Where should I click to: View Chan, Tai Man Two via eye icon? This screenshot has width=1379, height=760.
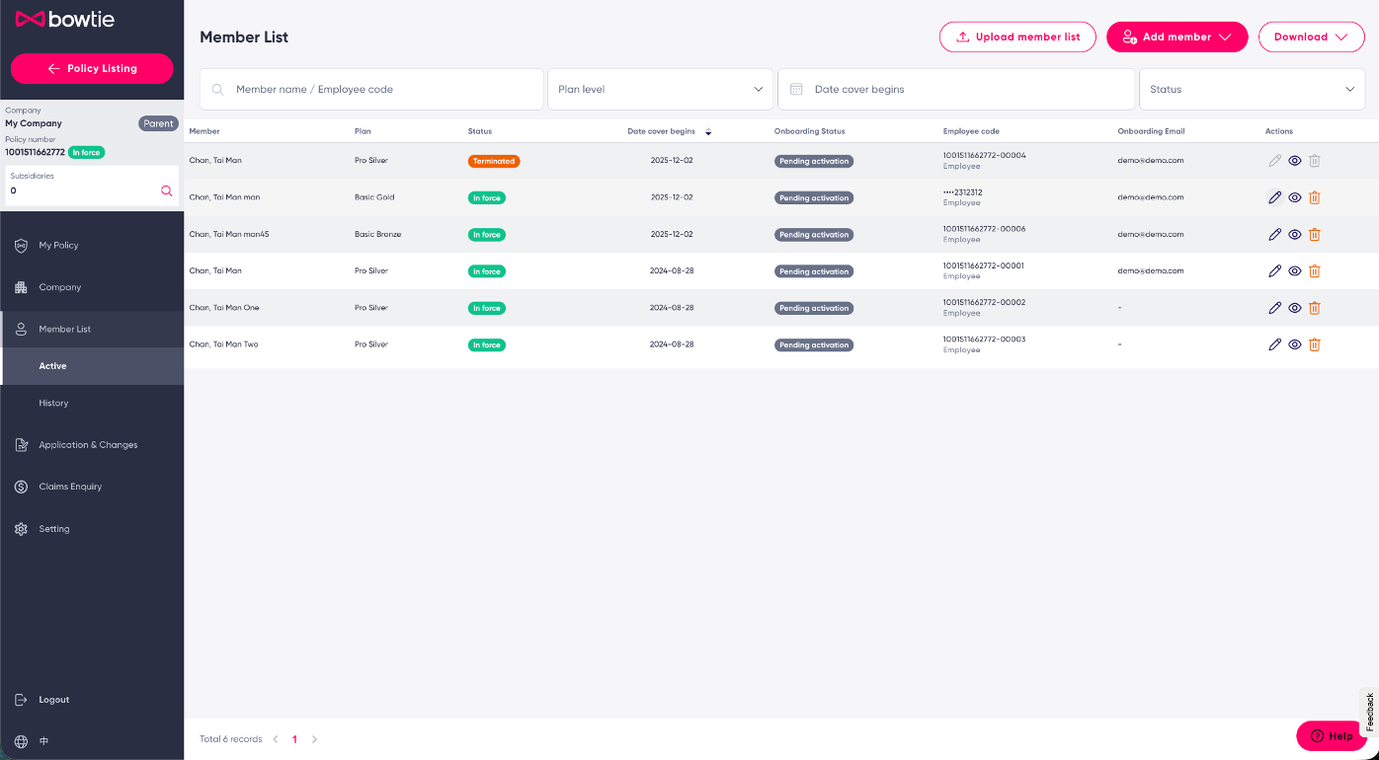click(1294, 344)
